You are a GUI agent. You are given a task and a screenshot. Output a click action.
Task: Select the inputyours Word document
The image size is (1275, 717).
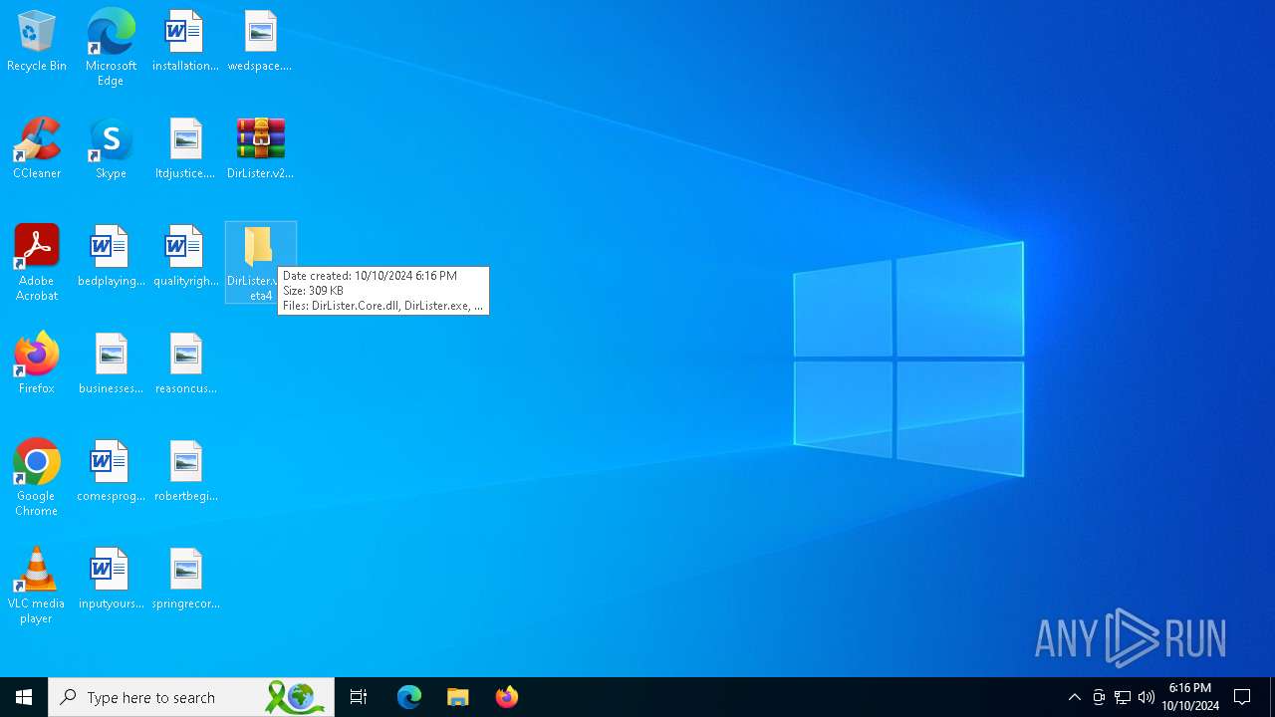(111, 580)
